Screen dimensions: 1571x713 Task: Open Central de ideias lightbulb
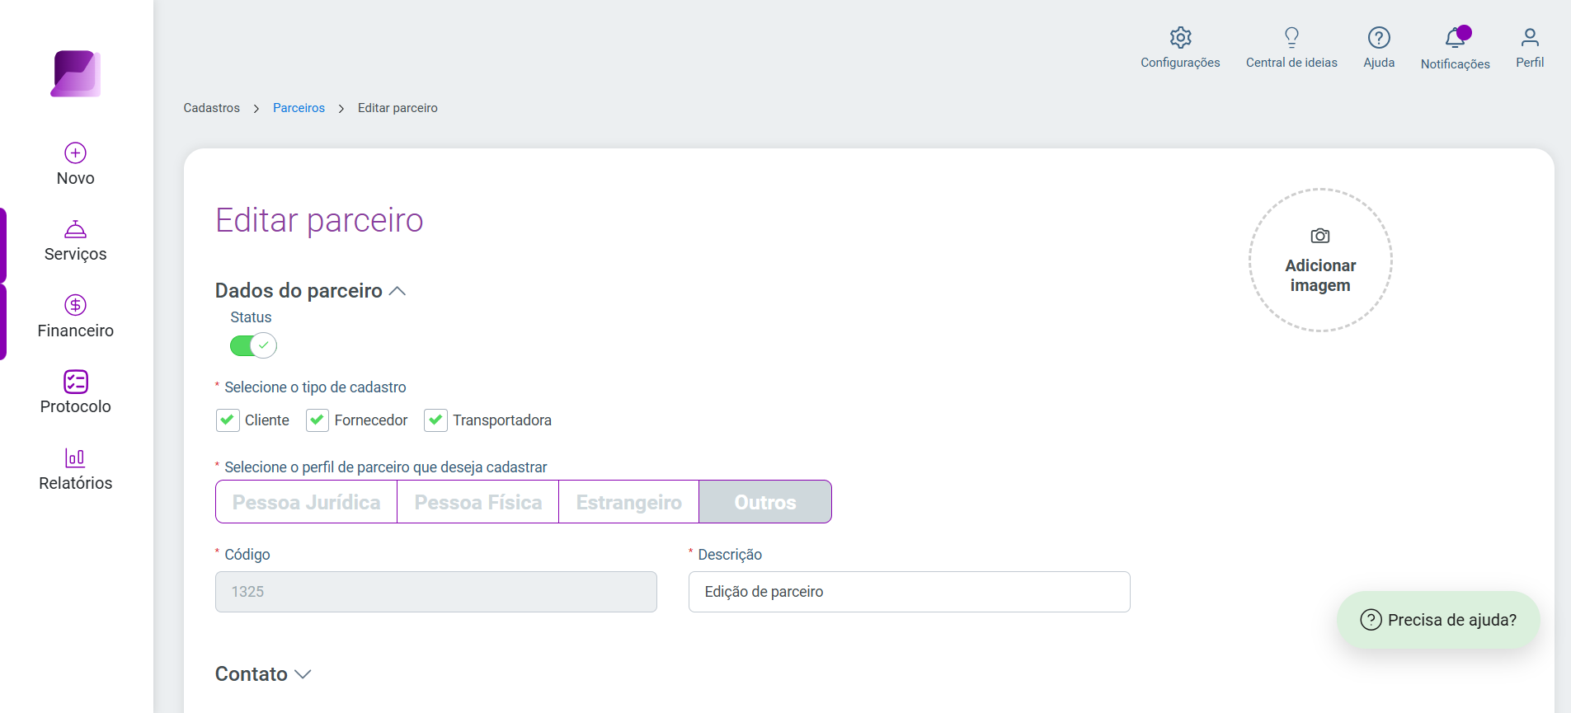pyautogui.click(x=1291, y=37)
